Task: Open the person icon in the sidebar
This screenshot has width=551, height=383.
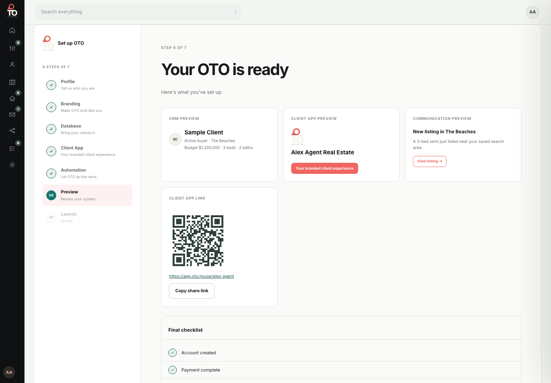Action: point(12,64)
